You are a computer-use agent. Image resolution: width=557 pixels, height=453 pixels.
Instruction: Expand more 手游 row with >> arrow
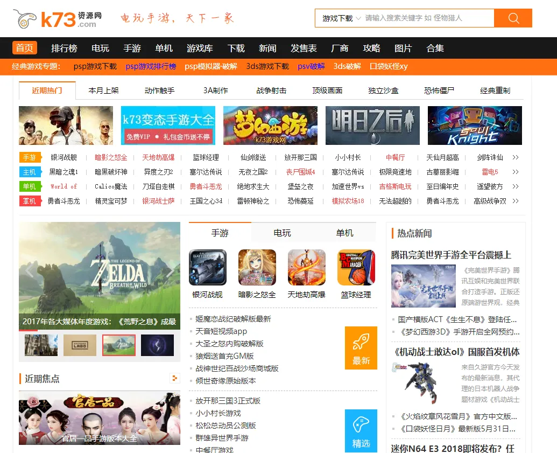(516, 157)
